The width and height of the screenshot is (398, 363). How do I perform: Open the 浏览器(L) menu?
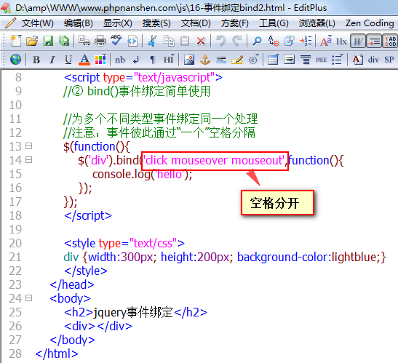pos(317,23)
